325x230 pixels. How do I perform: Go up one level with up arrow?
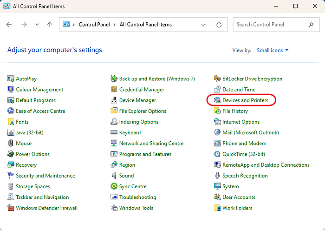(x=50, y=25)
